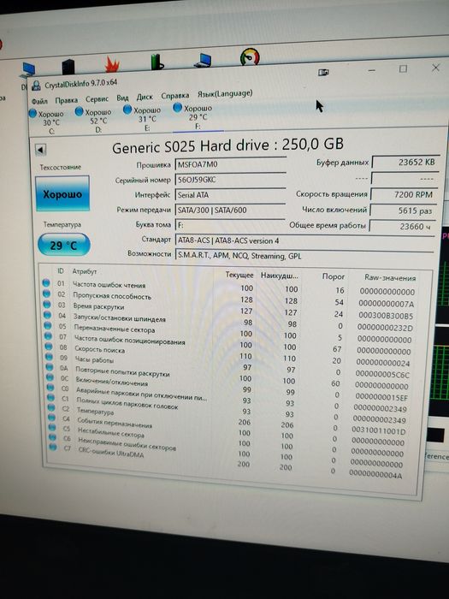Click the 7200 RPM rotation speed value

[x=404, y=194]
